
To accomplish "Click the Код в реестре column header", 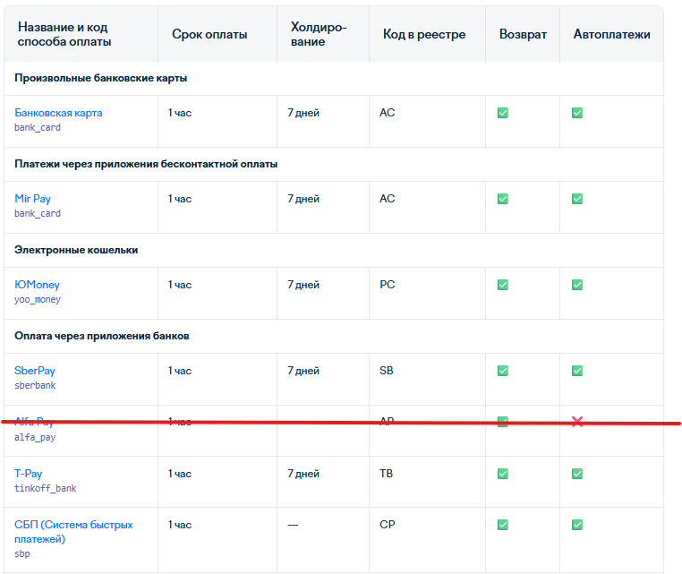I will (424, 34).
